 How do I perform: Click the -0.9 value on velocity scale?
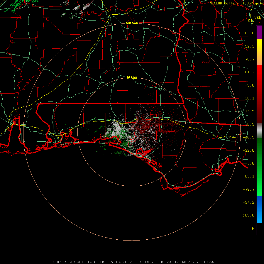point(250,124)
